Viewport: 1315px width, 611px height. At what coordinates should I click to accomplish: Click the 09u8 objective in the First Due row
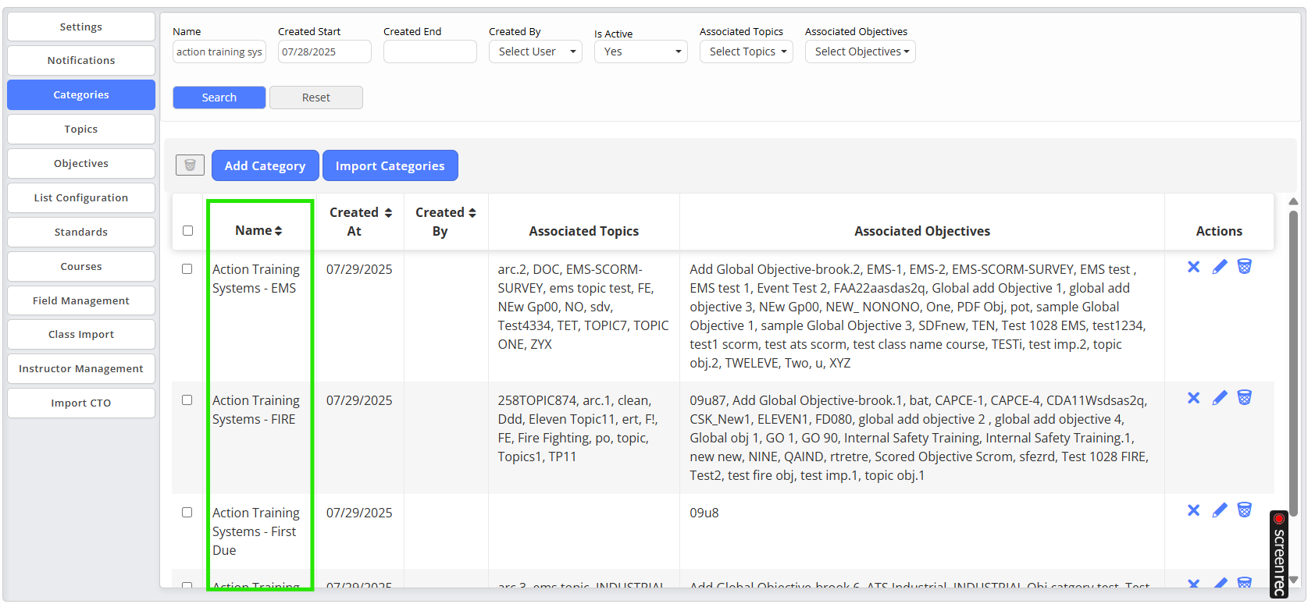coord(704,513)
